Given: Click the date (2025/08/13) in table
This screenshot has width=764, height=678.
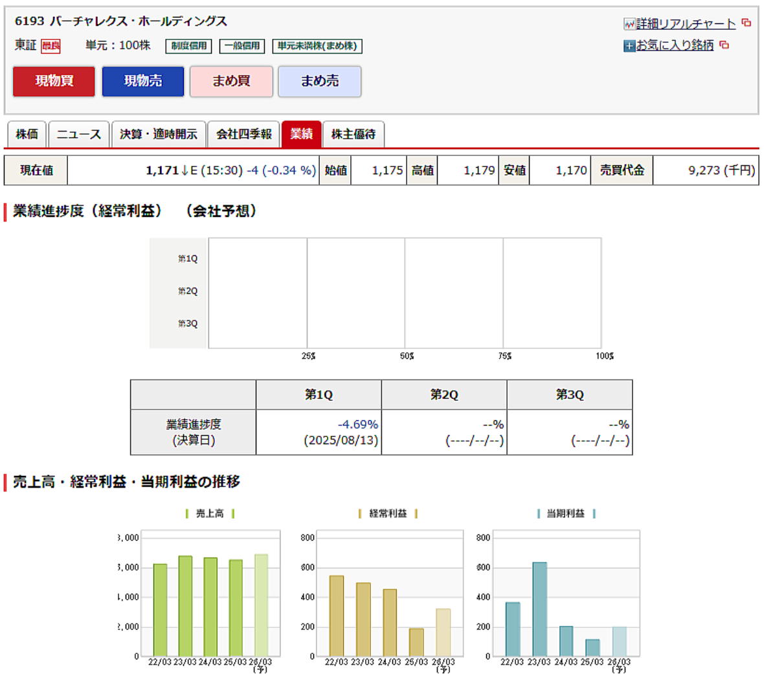Looking at the screenshot, I should point(341,440).
